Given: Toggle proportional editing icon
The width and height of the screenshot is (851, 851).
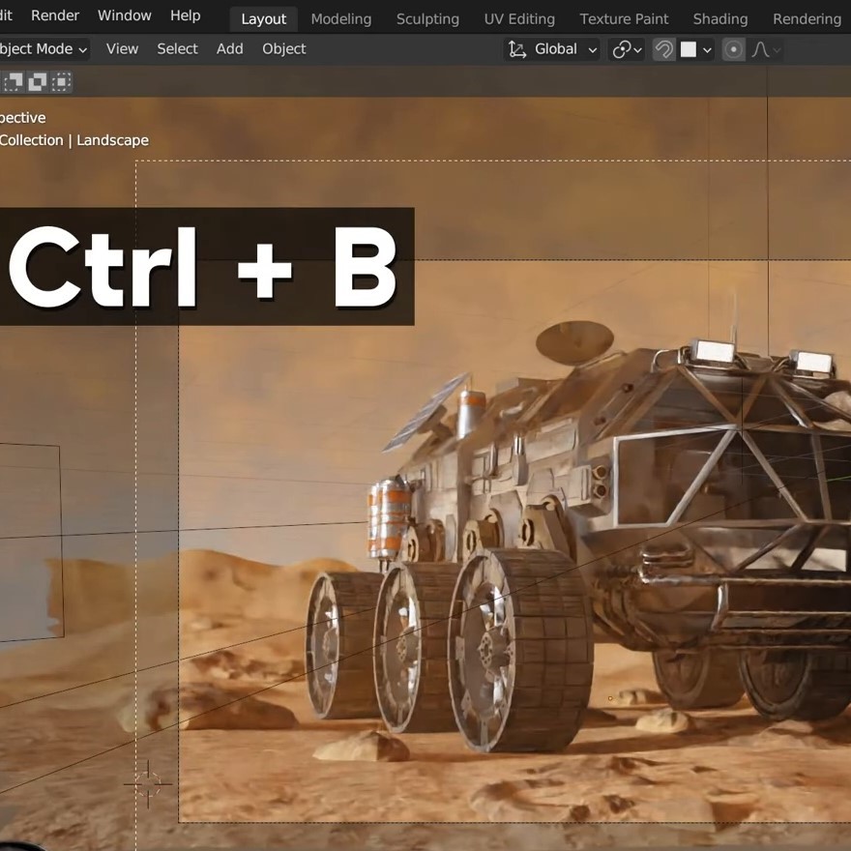Looking at the screenshot, I should [735, 49].
